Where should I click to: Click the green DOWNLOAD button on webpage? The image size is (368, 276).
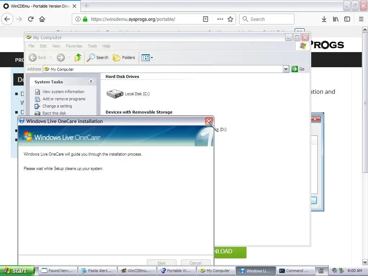click(230, 252)
